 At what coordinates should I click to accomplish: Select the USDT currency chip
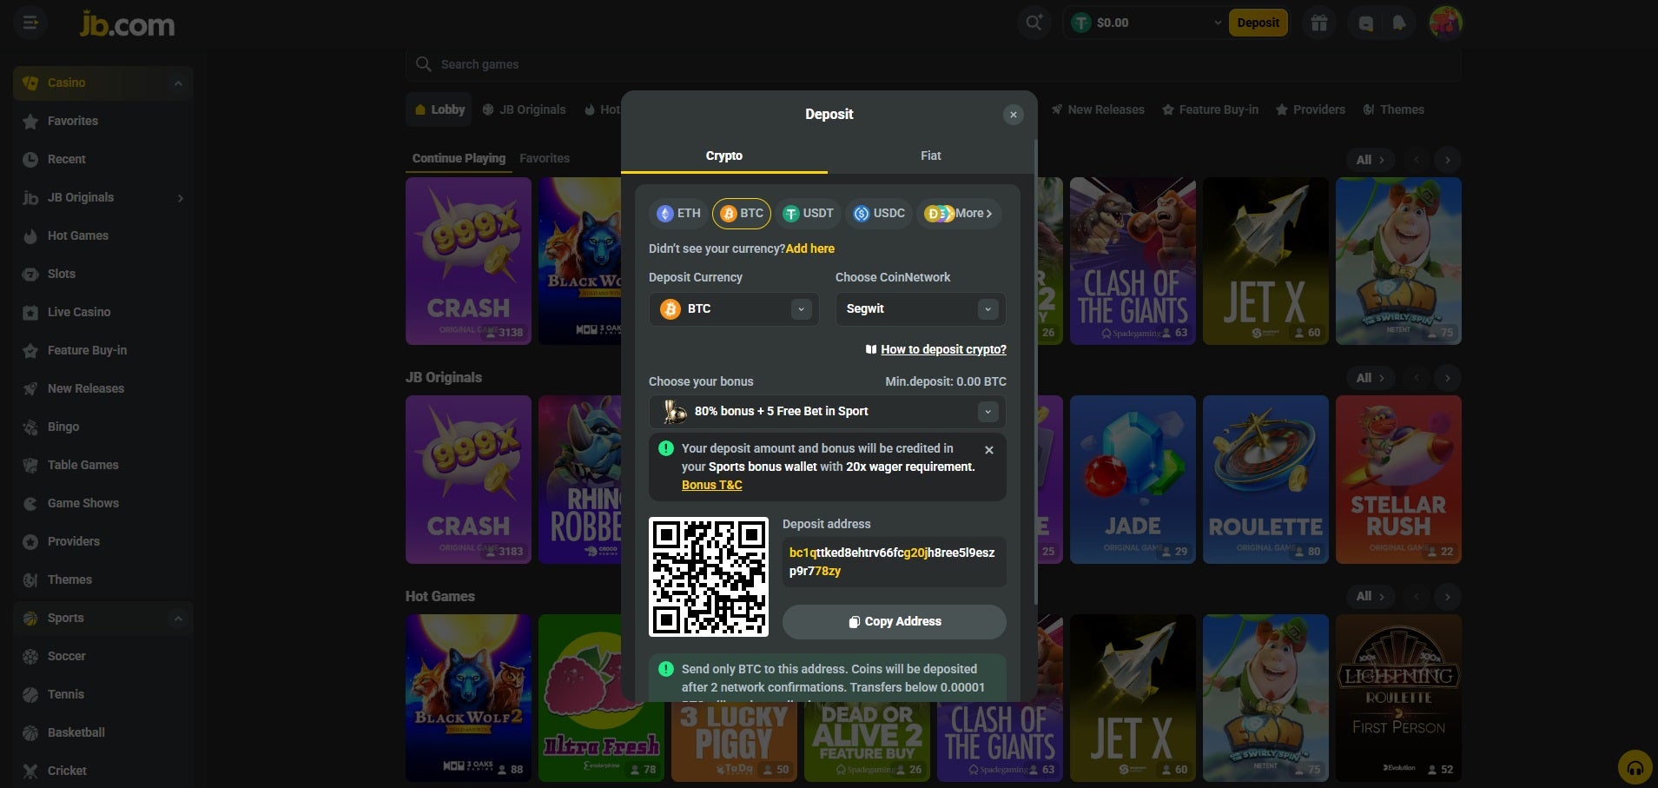[808, 214]
